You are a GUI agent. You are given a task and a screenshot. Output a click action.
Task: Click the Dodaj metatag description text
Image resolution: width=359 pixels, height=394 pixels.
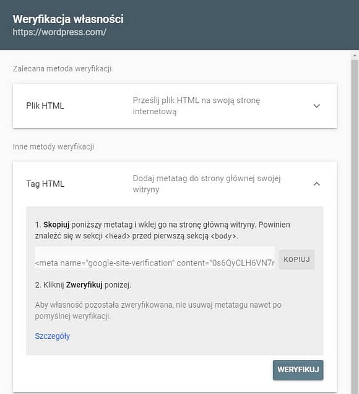coord(207,184)
